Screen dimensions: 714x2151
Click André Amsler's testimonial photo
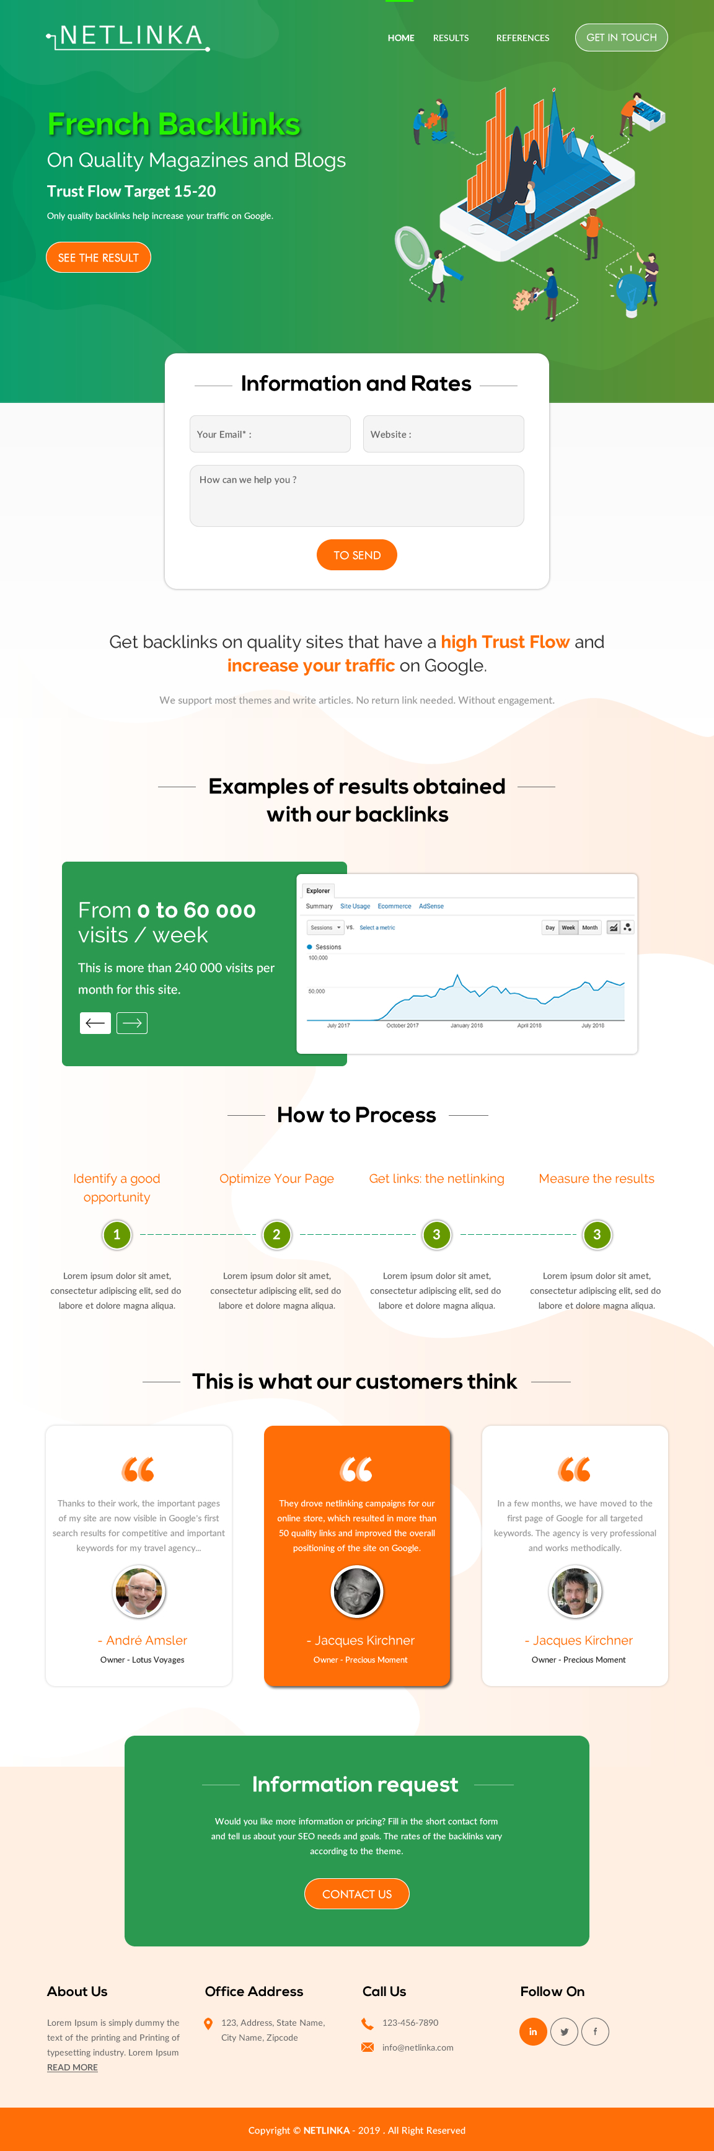coord(139,1592)
